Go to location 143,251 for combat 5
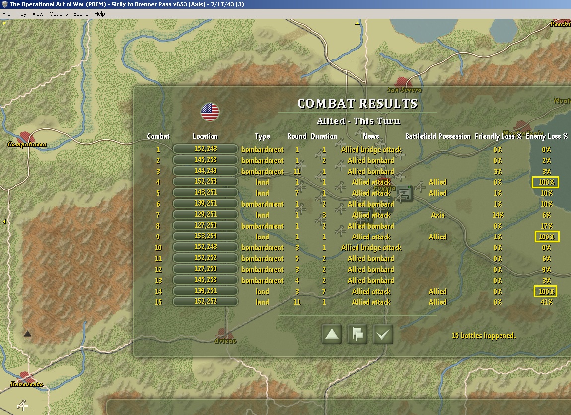Screen dimensions: 571x415 [x=206, y=193]
